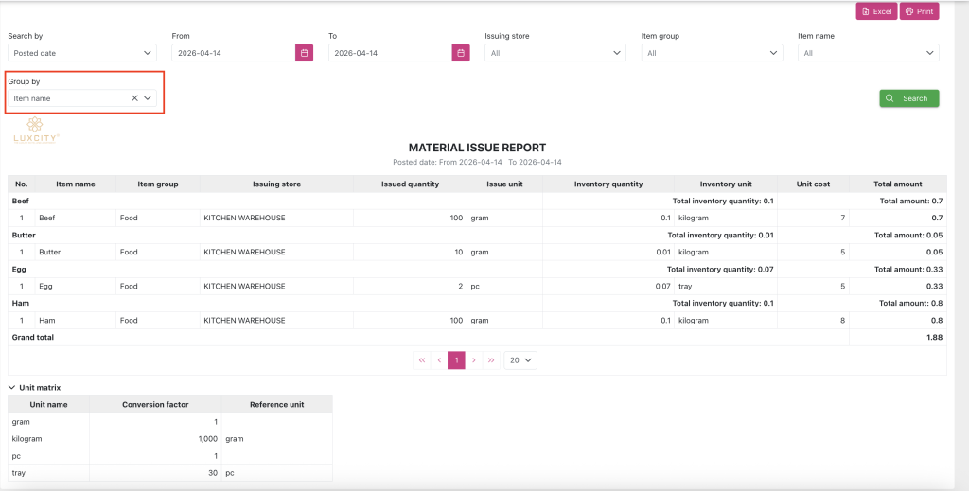
Task: Change the page size from 20
Action: tap(520, 360)
